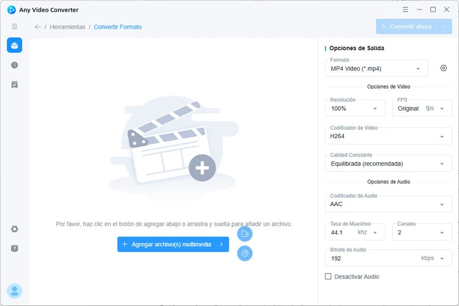The height and width of the screenshot is (306, 459).
Task: Click the user account avatar
Action: (14, 291)
